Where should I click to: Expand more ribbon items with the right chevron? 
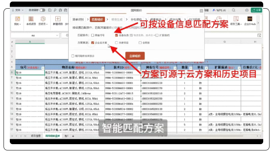(x=258, y=23)
